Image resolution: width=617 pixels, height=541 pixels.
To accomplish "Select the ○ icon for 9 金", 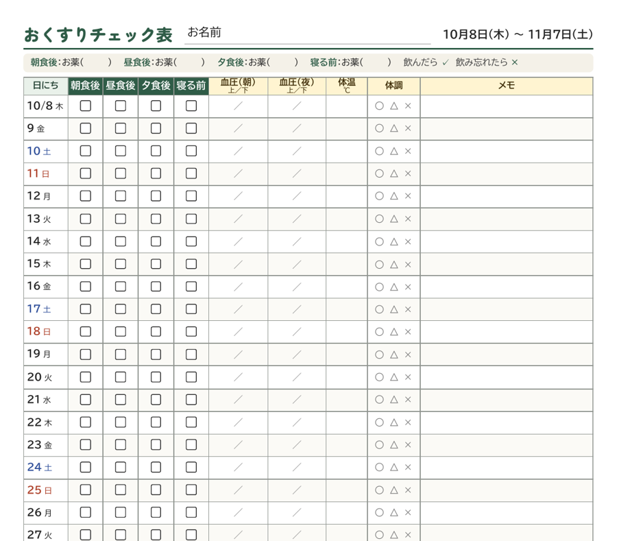I will pos(379,128).
